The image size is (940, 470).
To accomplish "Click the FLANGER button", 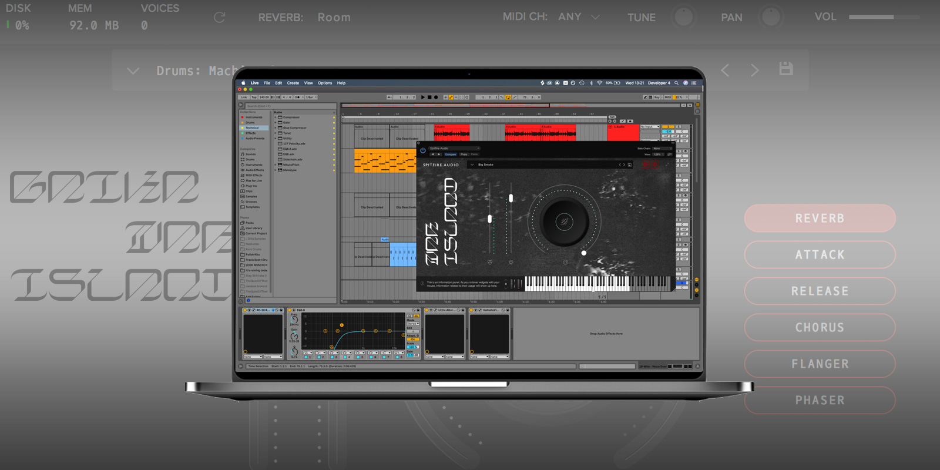I will 820,364.
